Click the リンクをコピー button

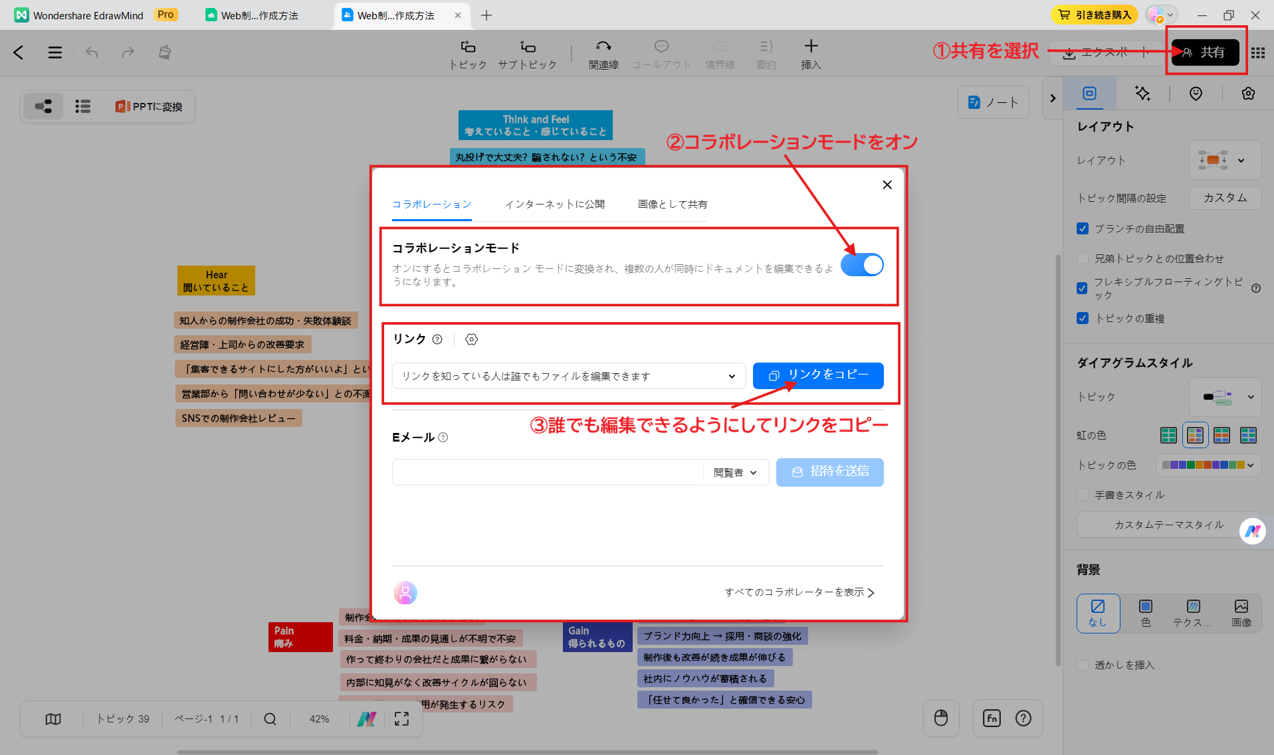[x=818, y=375]
